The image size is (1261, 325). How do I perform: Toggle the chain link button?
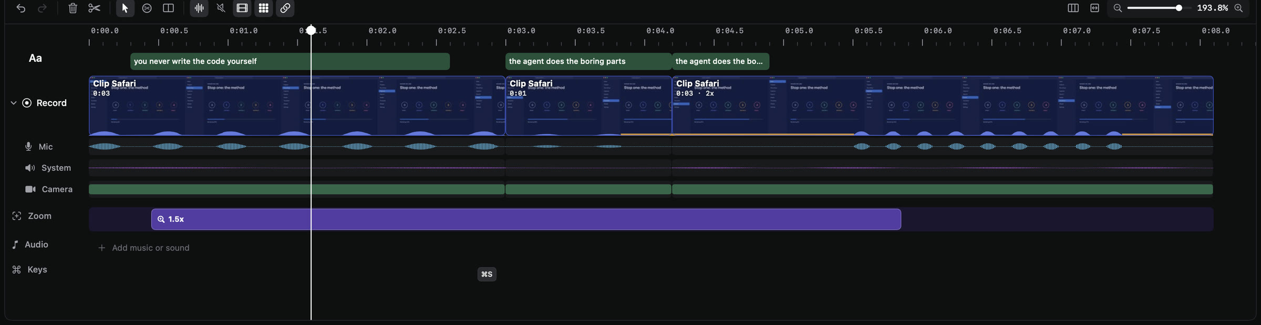click(285, 8)
